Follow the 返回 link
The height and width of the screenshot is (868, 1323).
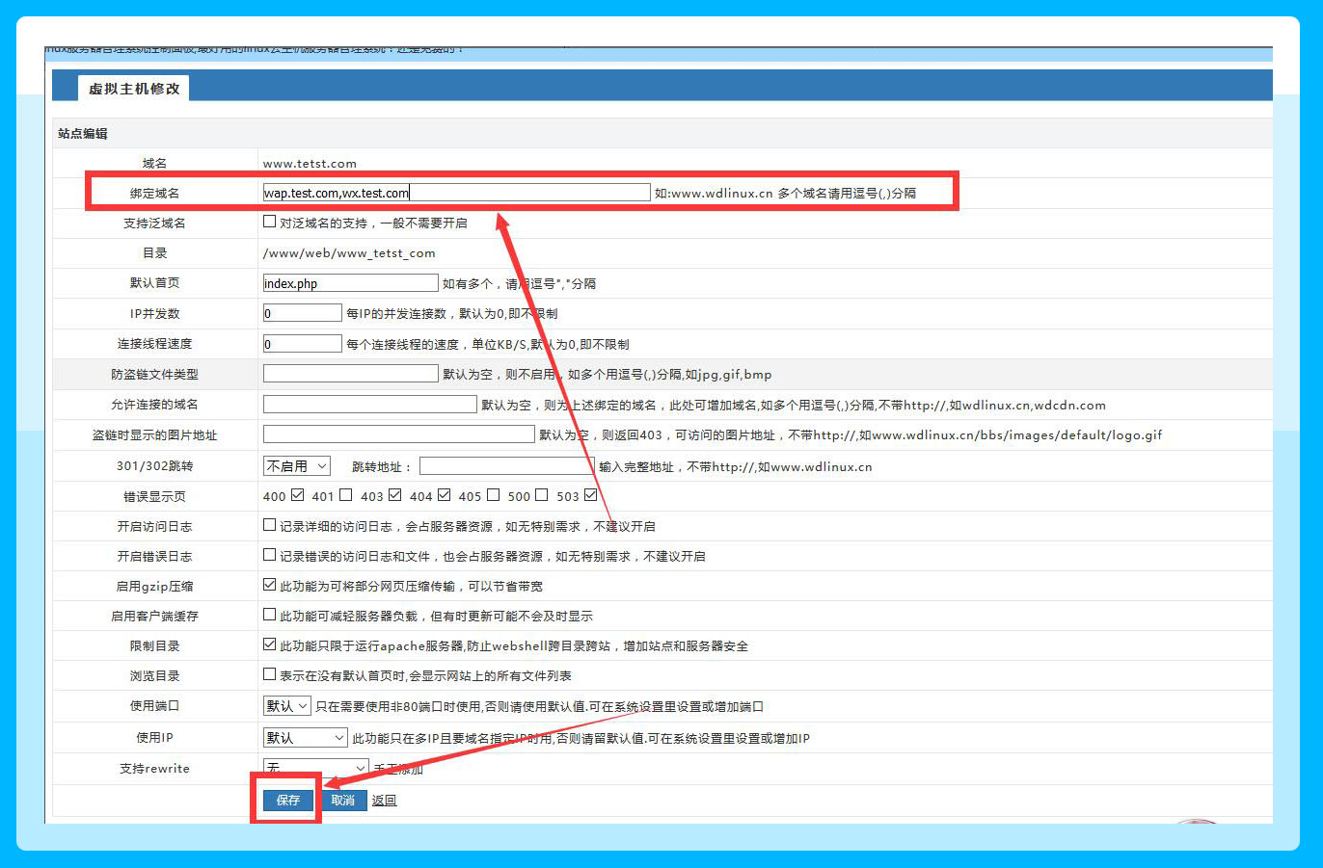point(384,801)
